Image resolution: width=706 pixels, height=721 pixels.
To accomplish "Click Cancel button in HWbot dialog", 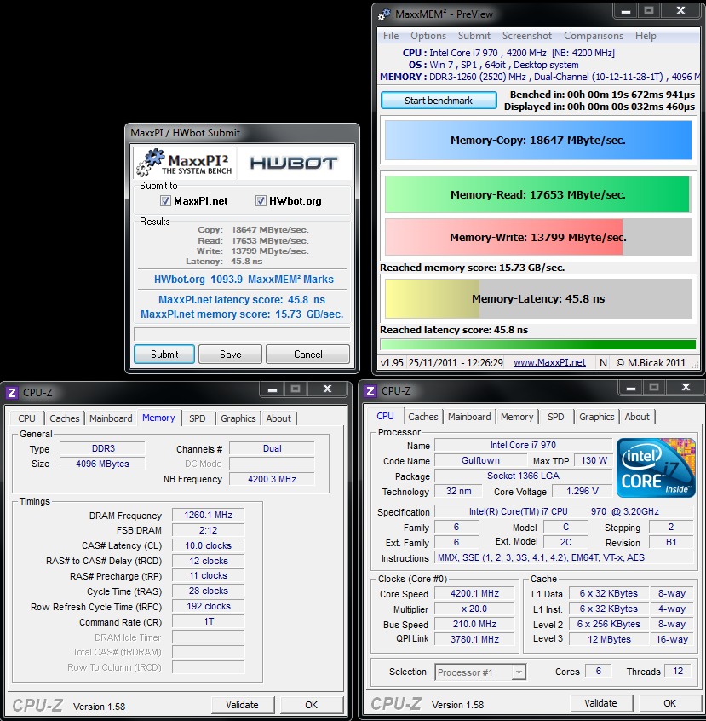I will pos(308,354).
